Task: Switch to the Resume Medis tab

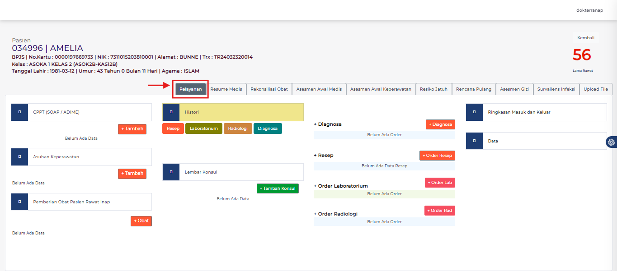Action: coord(226,89)
